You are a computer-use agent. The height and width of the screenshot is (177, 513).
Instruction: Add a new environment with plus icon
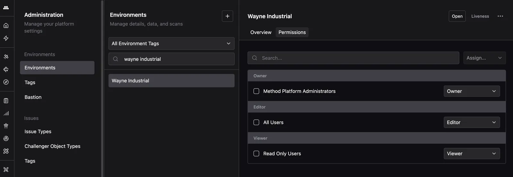tap(227, 16)
